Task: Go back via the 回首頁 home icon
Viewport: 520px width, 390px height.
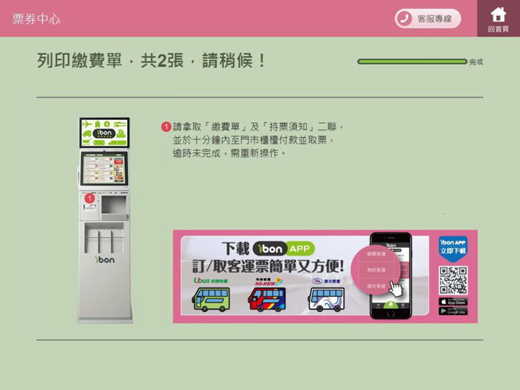Action: 498,19
